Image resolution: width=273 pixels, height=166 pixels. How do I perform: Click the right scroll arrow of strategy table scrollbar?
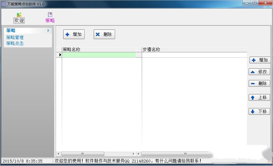[133, 154]
